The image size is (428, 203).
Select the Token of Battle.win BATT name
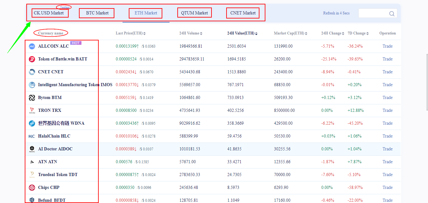63,59
